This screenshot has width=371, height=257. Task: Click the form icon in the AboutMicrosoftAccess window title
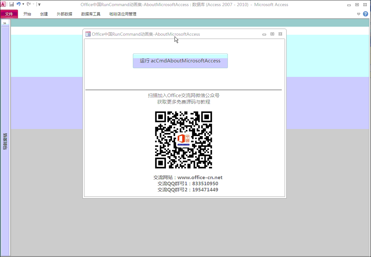pyautogui.click(x=88, y=34)
